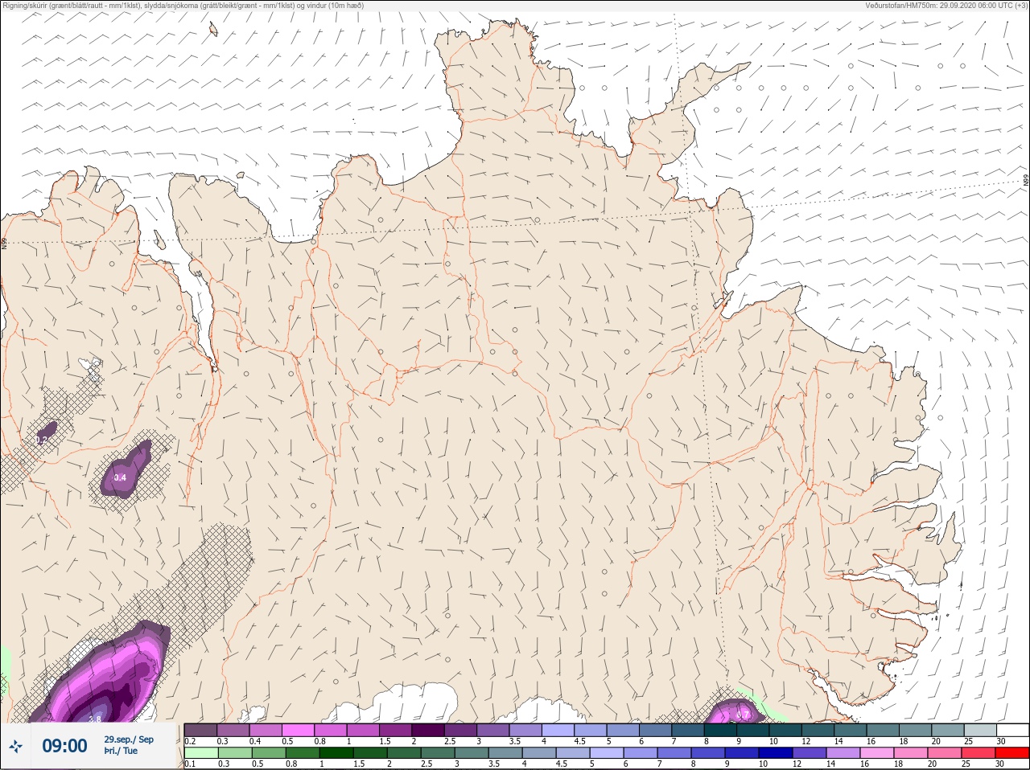Pick the dark green swatch between 1 and 1.5
1030x770 pixels.
coord(336,753)
